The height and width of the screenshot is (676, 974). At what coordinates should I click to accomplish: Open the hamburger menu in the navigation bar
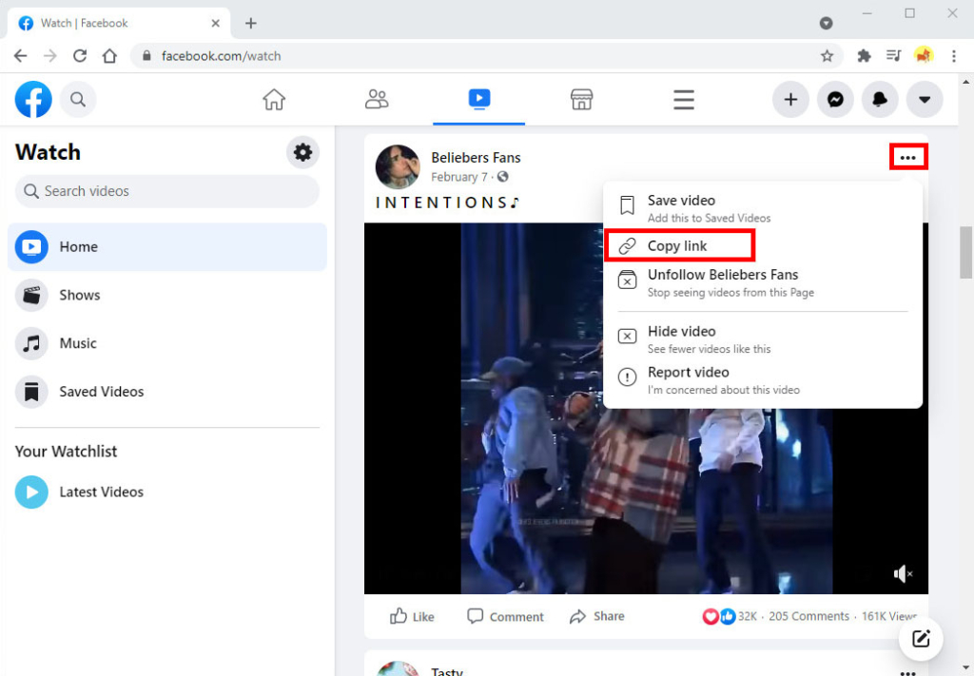[684, 99]
